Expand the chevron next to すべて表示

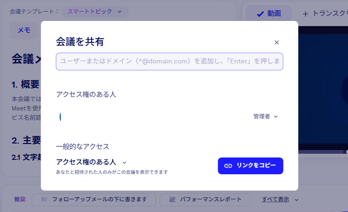click(x=297, y=200)
